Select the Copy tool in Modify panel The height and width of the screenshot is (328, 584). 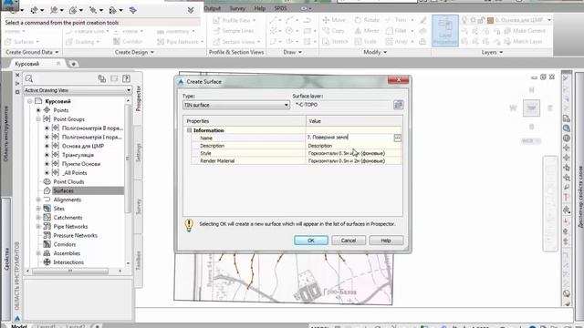point(334,31)
